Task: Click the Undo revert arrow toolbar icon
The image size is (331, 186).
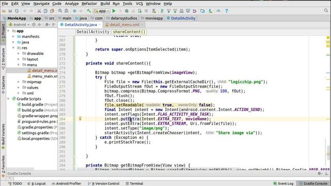Action: (194, 11)
